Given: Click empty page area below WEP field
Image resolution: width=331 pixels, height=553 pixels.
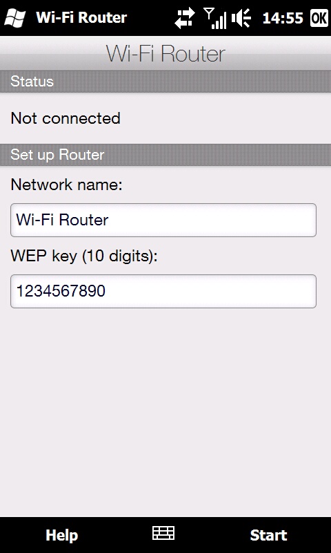Looking at the screenshot, I should 165,413.
